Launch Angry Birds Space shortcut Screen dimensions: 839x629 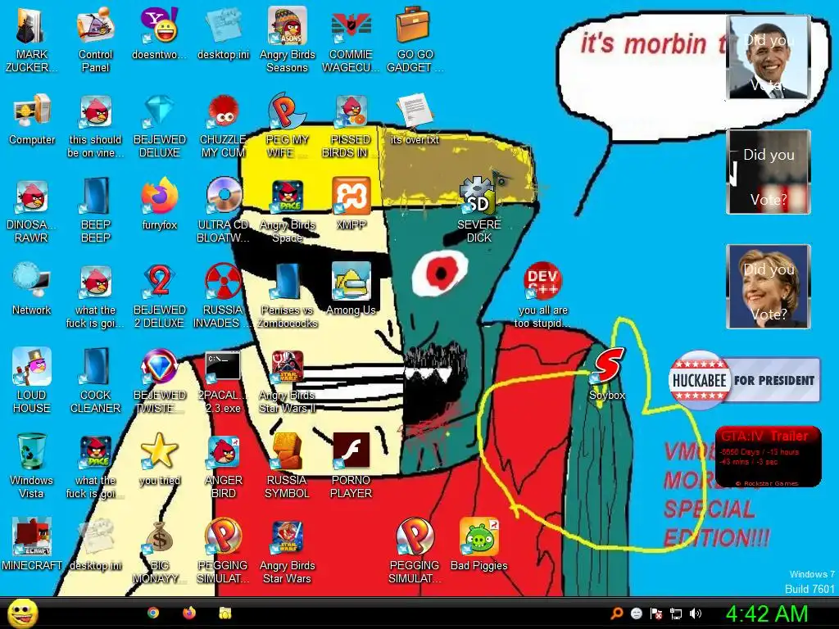pos(288,210)
